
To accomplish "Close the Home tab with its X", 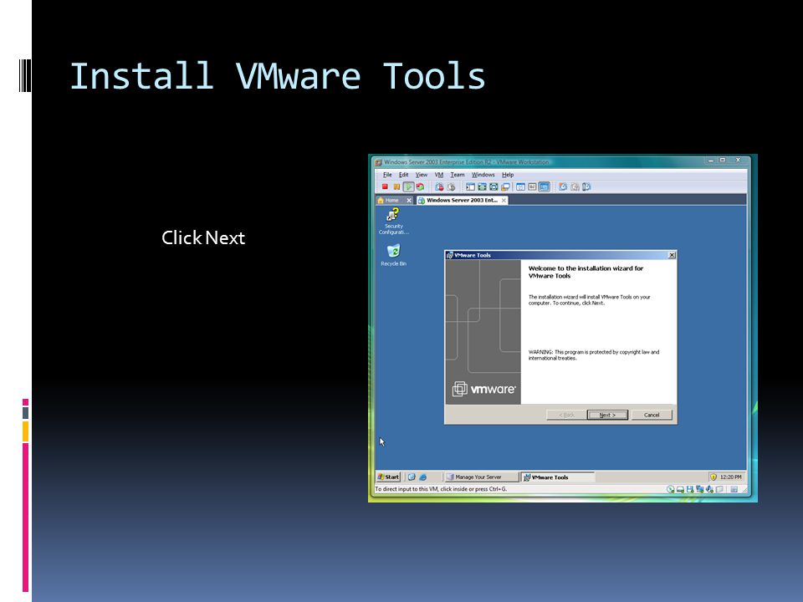I will (x=409, y=200).
